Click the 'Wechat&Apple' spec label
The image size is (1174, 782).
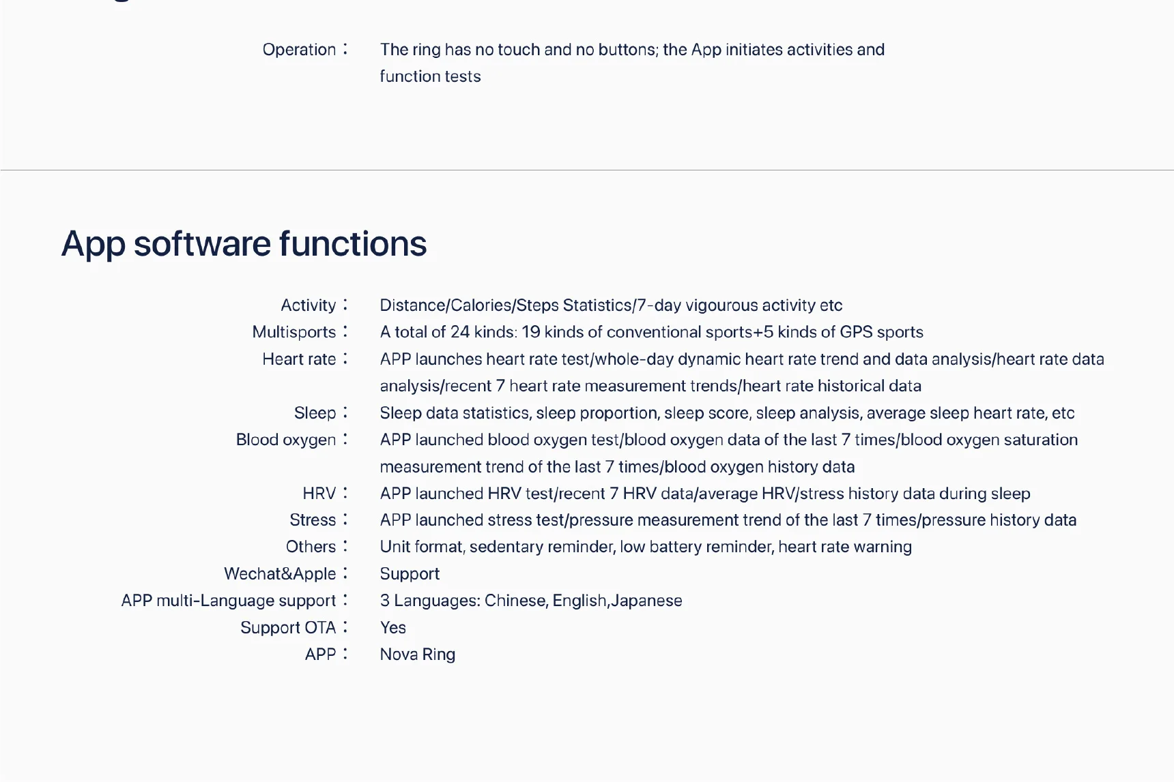[280, 574]
